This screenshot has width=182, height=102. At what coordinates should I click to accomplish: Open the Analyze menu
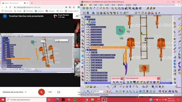click(128, 5)
